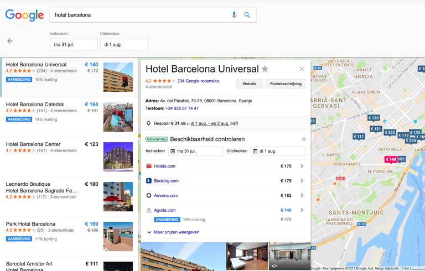The height and width of the screenshot is (271, 425).
Task: Call phone number +34 935 67 74 47
Action: 182,108
